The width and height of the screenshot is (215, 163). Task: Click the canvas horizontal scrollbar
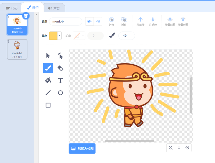click(x=130, y=141)
